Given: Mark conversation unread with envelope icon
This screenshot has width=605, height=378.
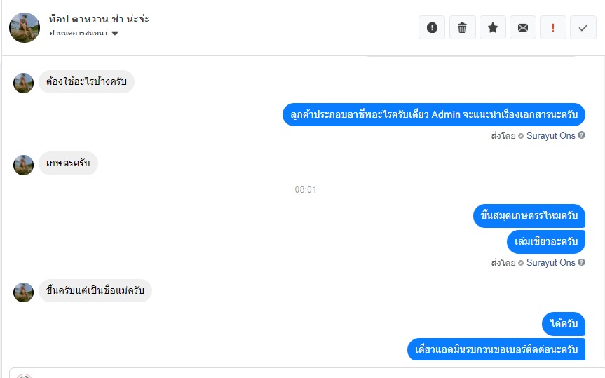Looking at the screenshot, I should click(523, 27).
